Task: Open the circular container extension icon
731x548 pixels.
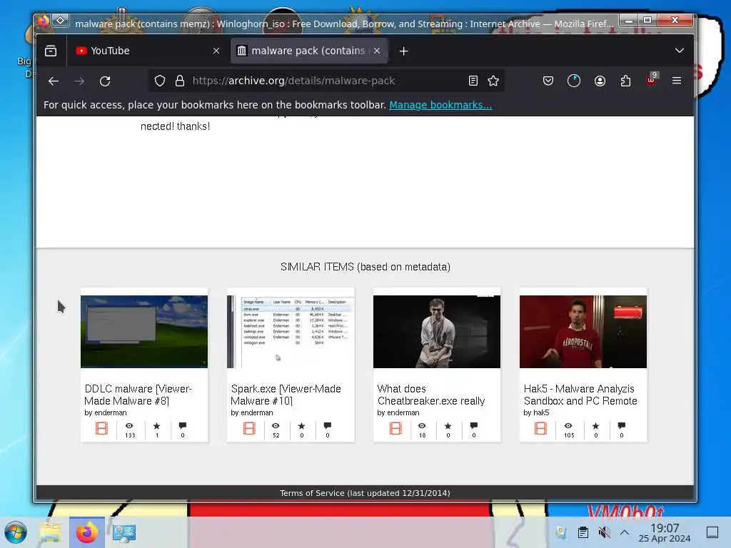Action: point(574,81)
